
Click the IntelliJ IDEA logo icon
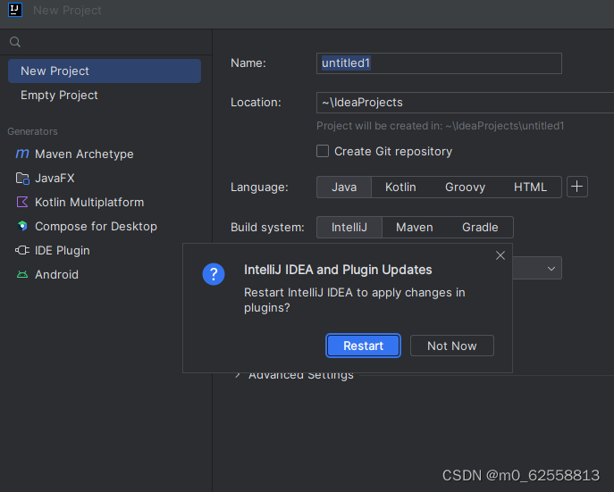pyautogui.click(x=15, y=10)
